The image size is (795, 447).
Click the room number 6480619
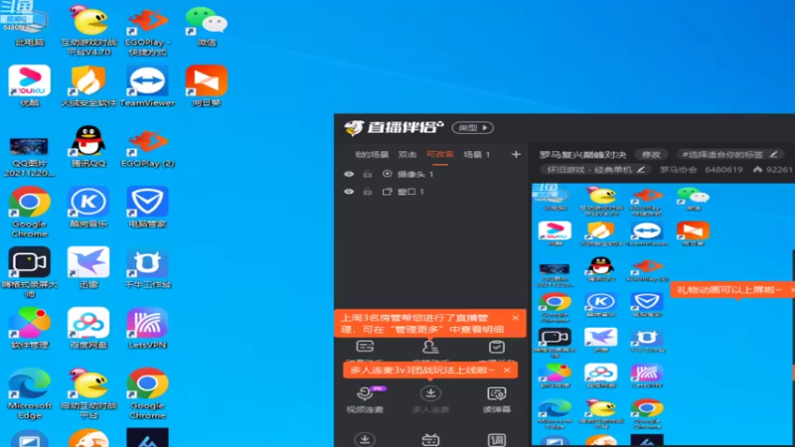(723, 170)
